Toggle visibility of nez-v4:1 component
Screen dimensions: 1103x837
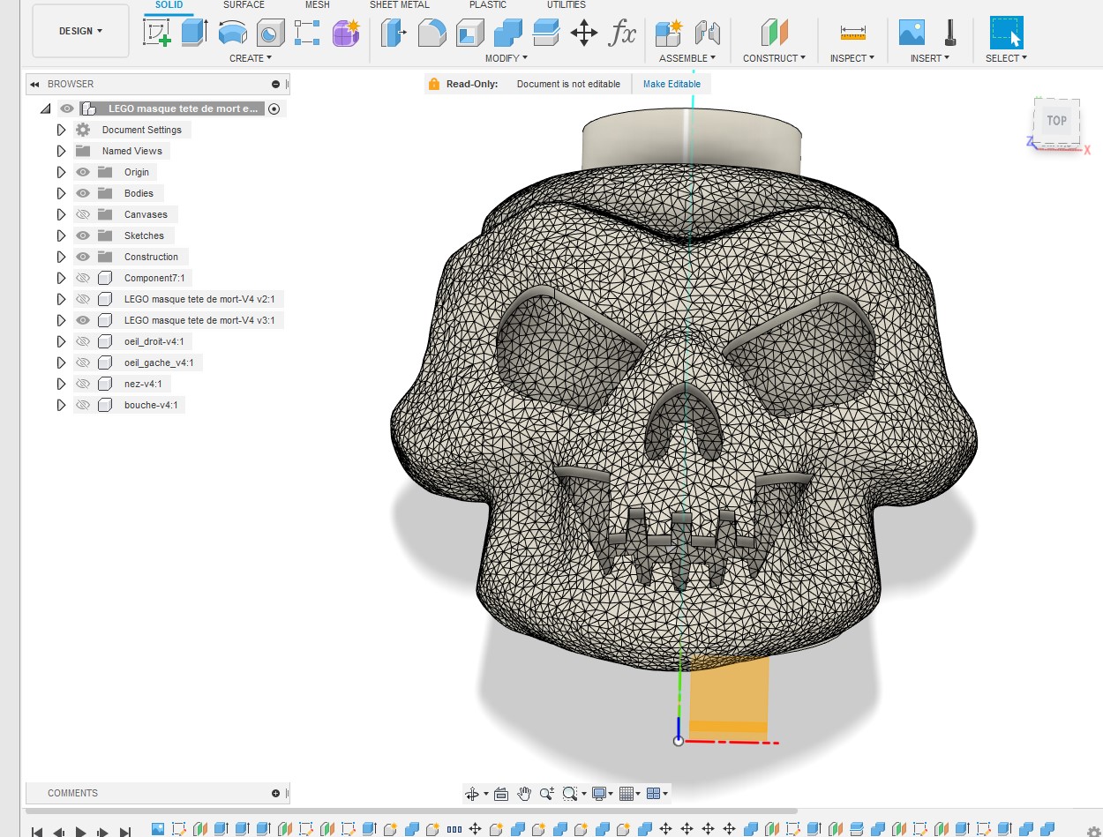click(83, 384)
